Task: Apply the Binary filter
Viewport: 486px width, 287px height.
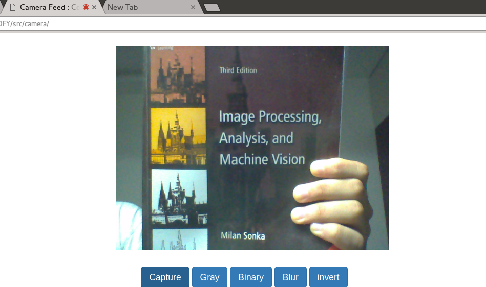Action: point(251,277)
